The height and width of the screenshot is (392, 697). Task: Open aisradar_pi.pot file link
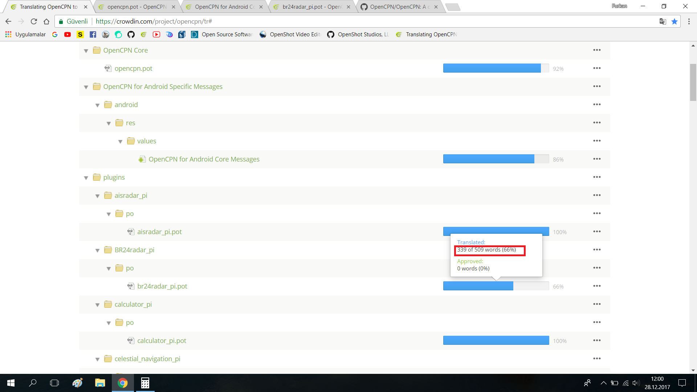[159, 232]
